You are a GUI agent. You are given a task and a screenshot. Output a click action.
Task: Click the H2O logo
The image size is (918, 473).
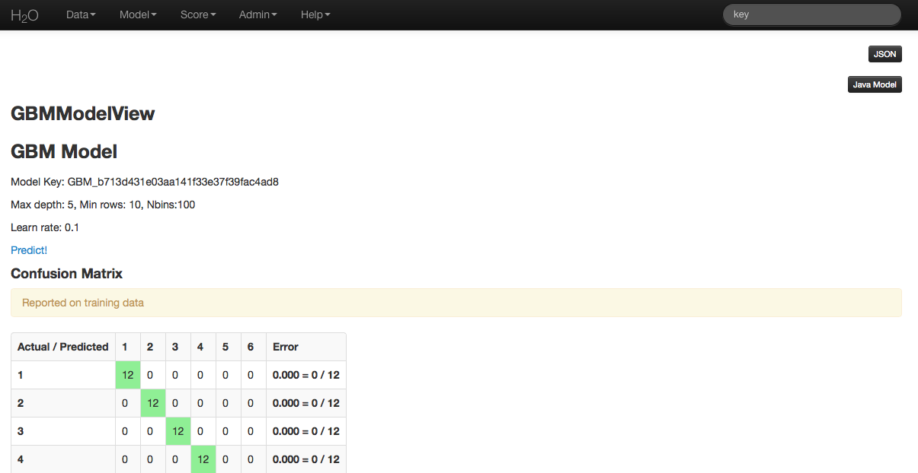pos(24,15)
